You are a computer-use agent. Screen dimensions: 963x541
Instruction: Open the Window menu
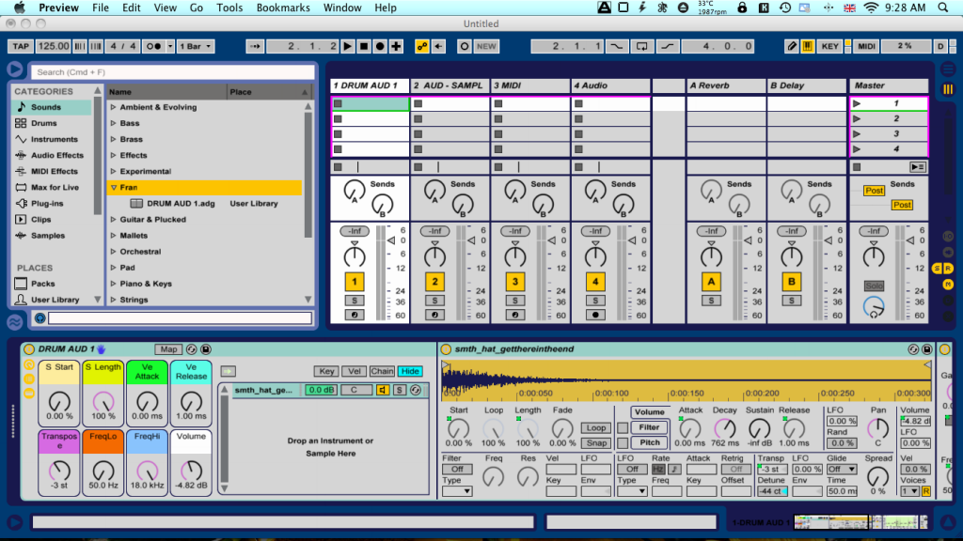click(342, 8)
